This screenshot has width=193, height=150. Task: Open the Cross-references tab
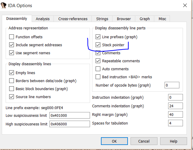tap(73, 19)
